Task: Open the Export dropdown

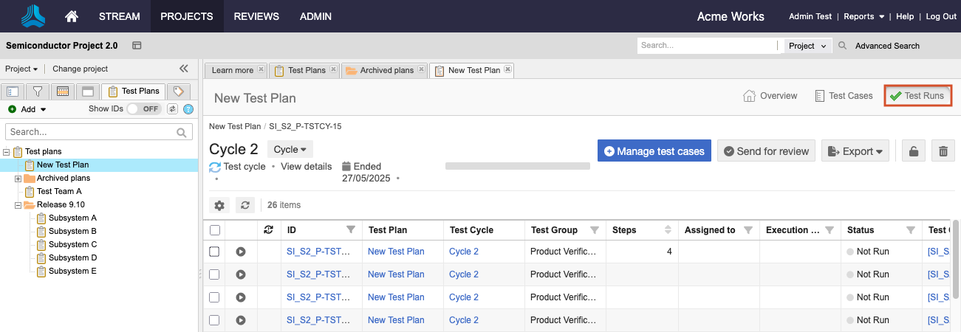Action: pyautogui.click(x=856, y=151)
